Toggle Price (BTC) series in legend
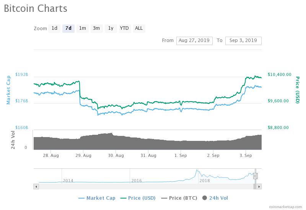Image resolution: width=306 pixels, height=210 pixels. coord(179,198)
